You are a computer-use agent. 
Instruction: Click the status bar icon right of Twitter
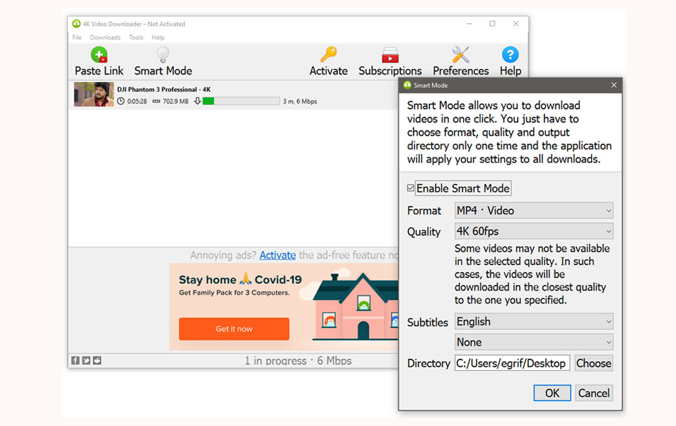point(97,360)
